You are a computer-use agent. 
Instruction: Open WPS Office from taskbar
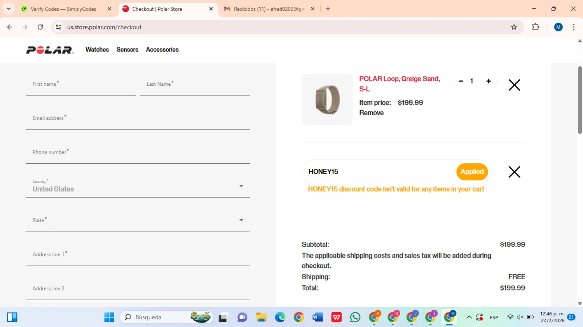click(337, 317)
